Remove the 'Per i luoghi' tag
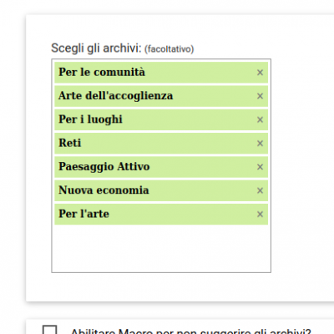The image size is (334, 334). pyautogui.click(x=260, y=119)
